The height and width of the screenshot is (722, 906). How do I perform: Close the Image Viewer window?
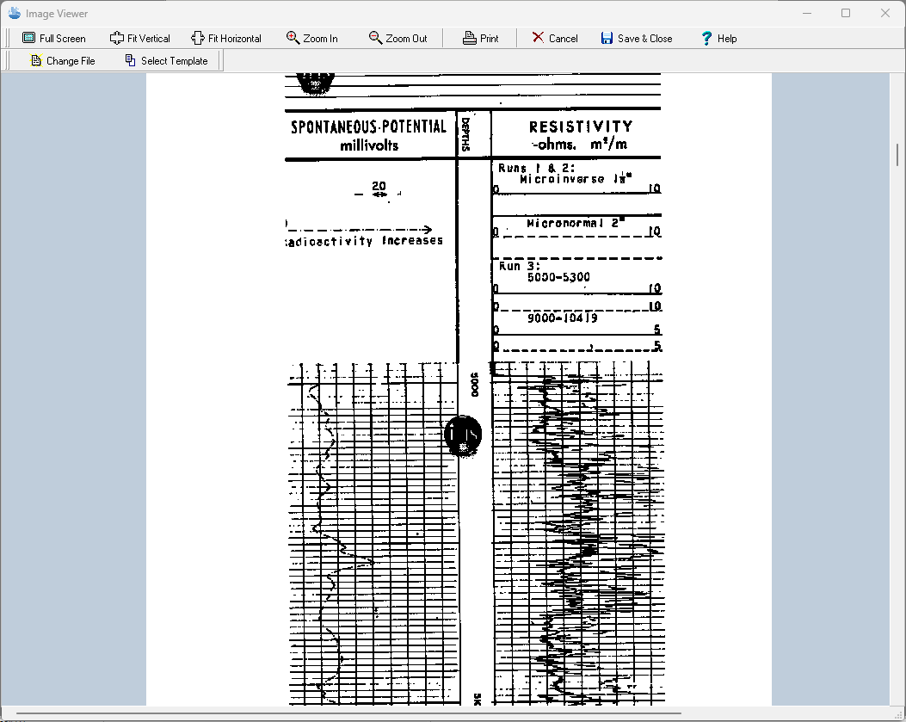tap(885, 13)
